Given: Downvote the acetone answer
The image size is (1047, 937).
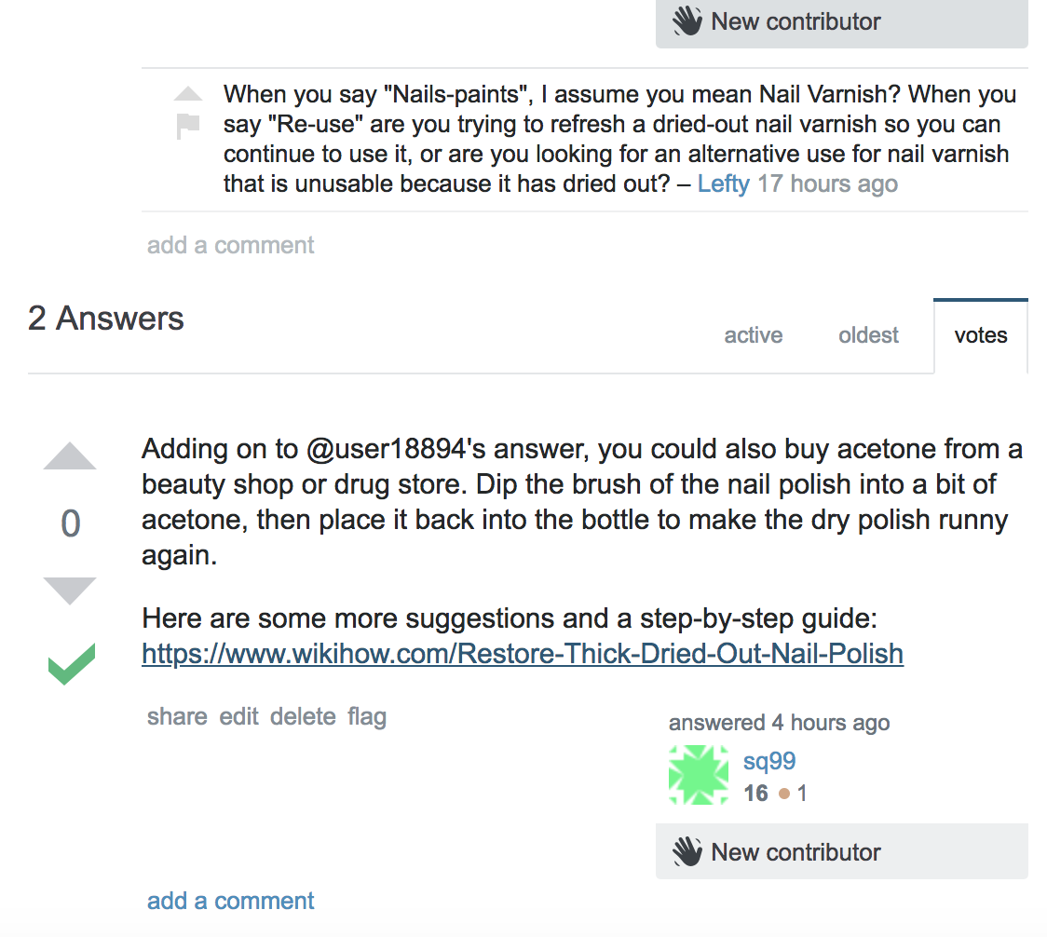Looking at the screenshot, I should (x=70, y=591).
